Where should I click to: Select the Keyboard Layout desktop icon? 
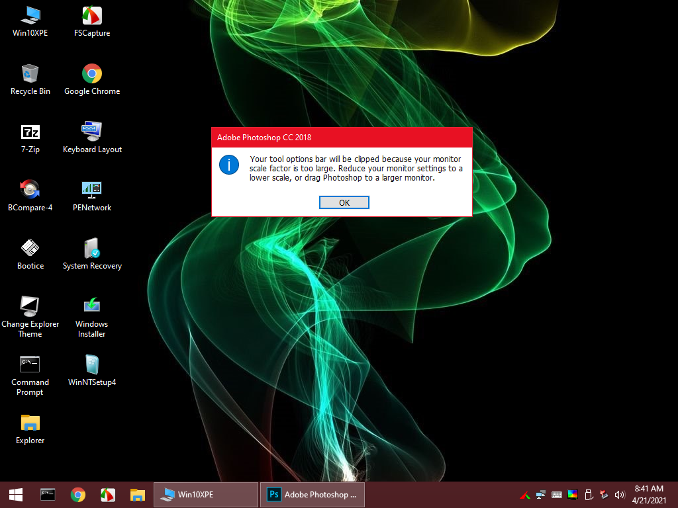point(92,138)
